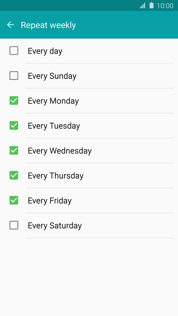This screenshot has width=178, height=316.
Task: Select the Every day label
Action: [45, 51]
